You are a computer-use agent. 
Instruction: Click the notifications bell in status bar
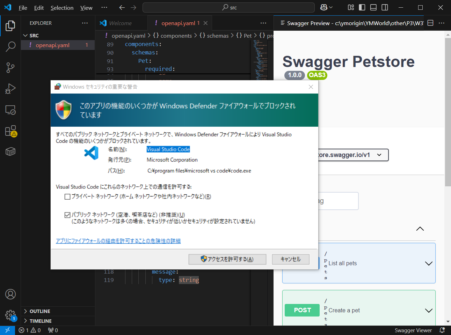coord(442,330)
